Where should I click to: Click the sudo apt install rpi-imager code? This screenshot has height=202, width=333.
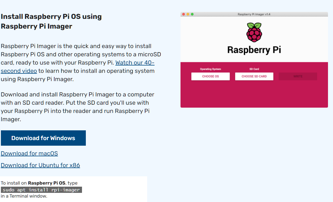41,190
